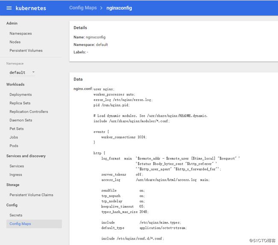The height and width of the screenshot is (245, 278).
Task: Select the highlighted Config Maps sidebar item
Action: click(34, 224)
